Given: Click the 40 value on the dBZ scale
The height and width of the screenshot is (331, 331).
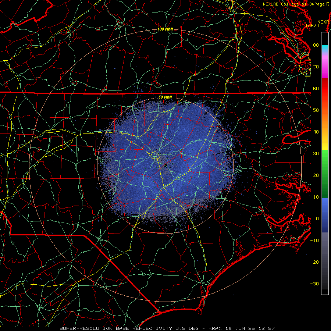Looking at the screenshot, I should [x=316, y=132].
